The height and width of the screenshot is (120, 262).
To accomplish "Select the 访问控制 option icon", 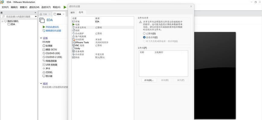I will pos(73,39).
